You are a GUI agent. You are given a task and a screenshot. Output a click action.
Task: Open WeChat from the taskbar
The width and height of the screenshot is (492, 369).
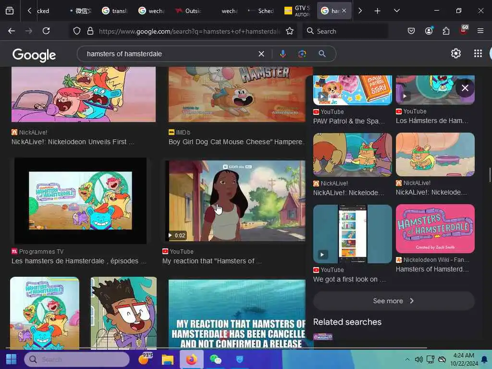216,359
